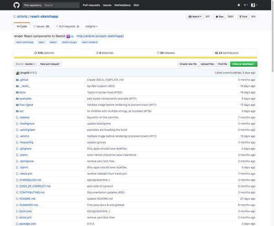Expand the Insights tab dropdown

click(x=91, y=26)
